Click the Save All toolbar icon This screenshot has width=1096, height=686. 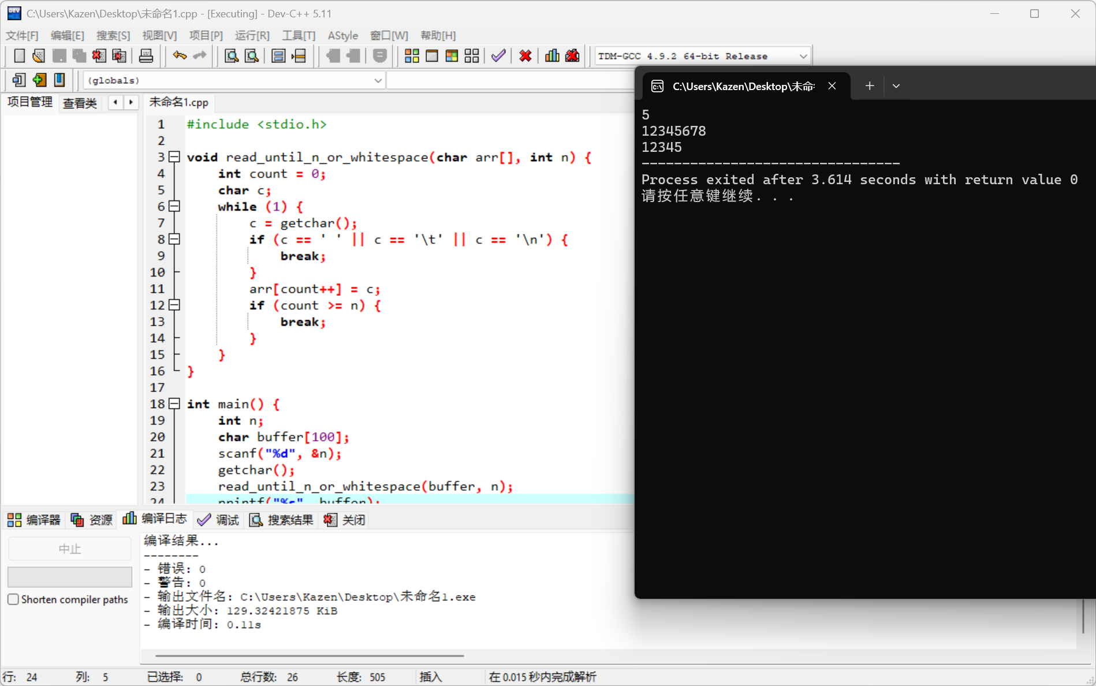79,56
